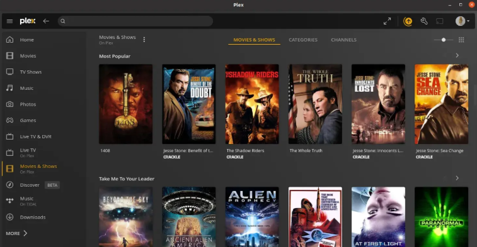Open the rocket and pyramid documentary poster
Viewport: 477px width, 247px height.
[x=315, y=217]
